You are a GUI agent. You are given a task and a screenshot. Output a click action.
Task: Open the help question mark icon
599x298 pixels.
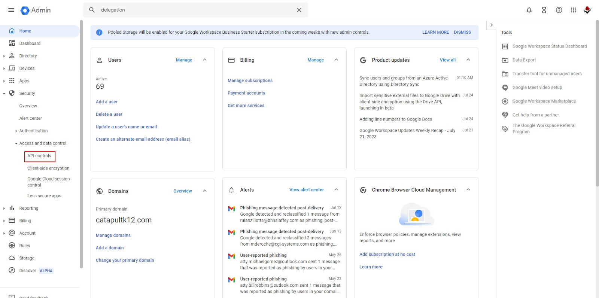point(559,10)
